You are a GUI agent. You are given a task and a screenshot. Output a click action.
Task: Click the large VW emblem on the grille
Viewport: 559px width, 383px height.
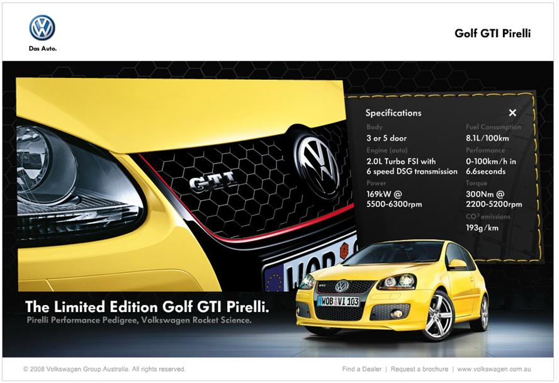pos(319,165)
